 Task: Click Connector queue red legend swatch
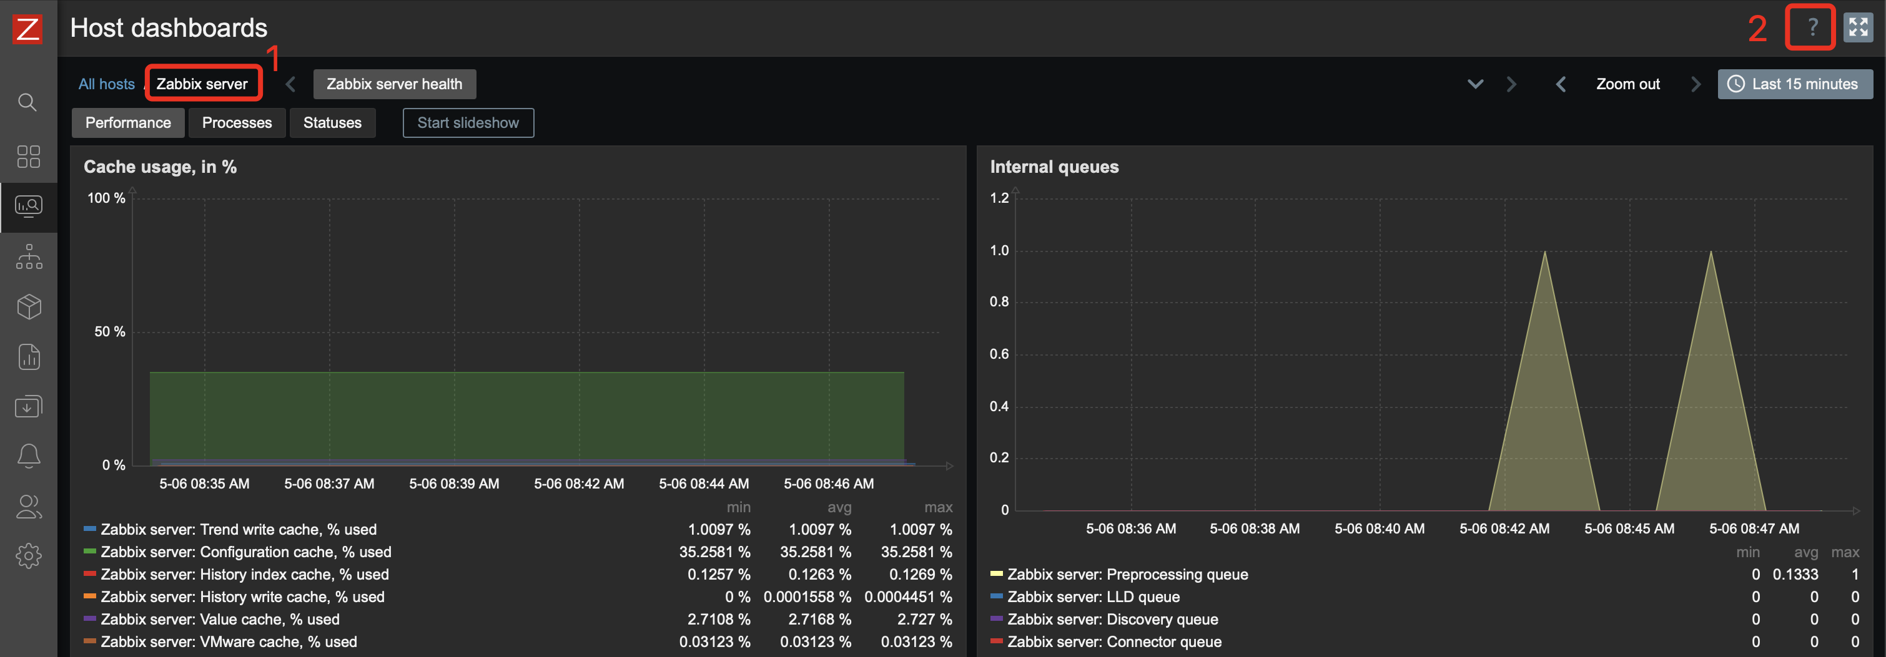997,641
